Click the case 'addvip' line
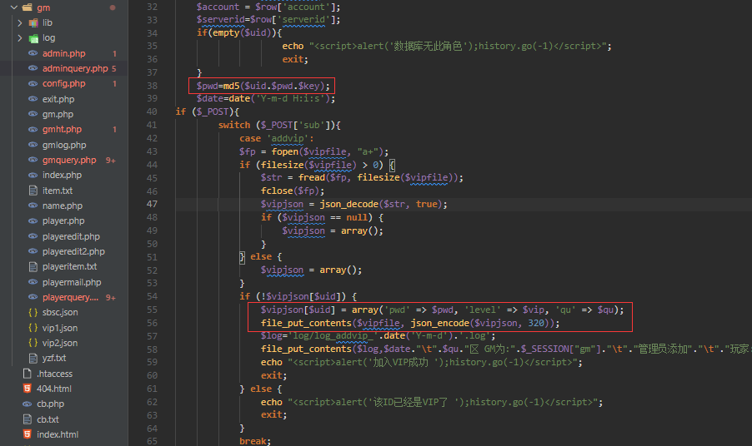This screenshot has height=446, width=752. coord(276,138)
